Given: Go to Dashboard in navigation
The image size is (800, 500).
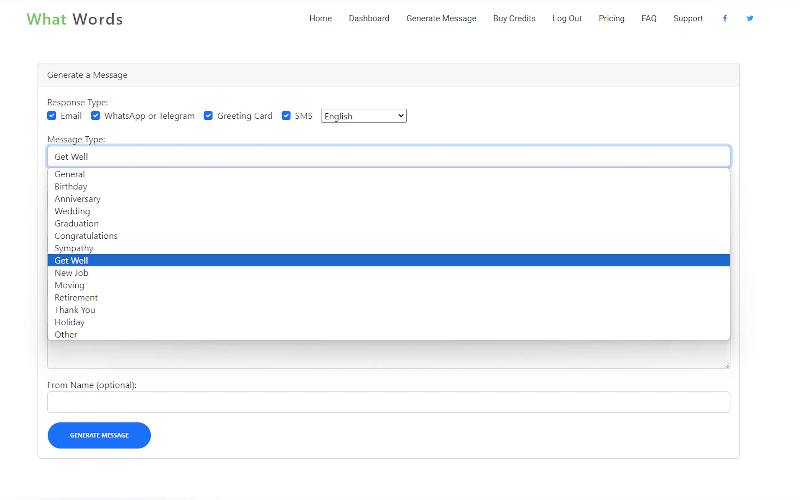Looking at the screenshot, I should point(369,19).
